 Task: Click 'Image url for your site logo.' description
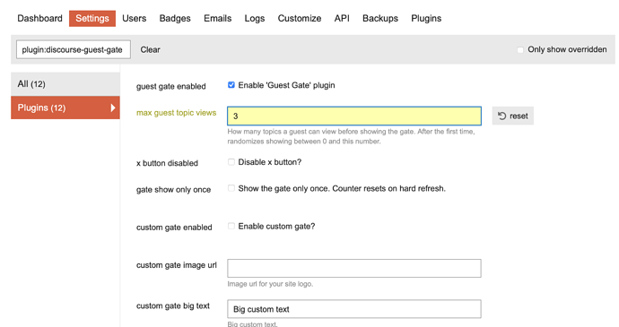coord(270,284)
